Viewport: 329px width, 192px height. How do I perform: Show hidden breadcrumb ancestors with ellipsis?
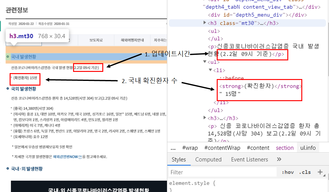click(x=173, y=148)
